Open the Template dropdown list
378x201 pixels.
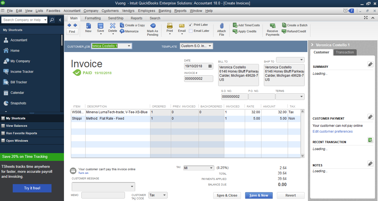tap(210, 46)
